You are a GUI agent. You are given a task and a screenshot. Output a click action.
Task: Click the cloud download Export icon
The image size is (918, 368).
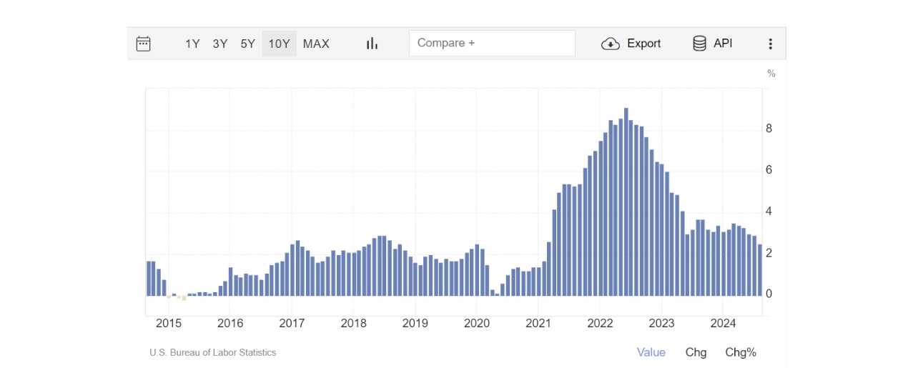[x=610, y=44]
